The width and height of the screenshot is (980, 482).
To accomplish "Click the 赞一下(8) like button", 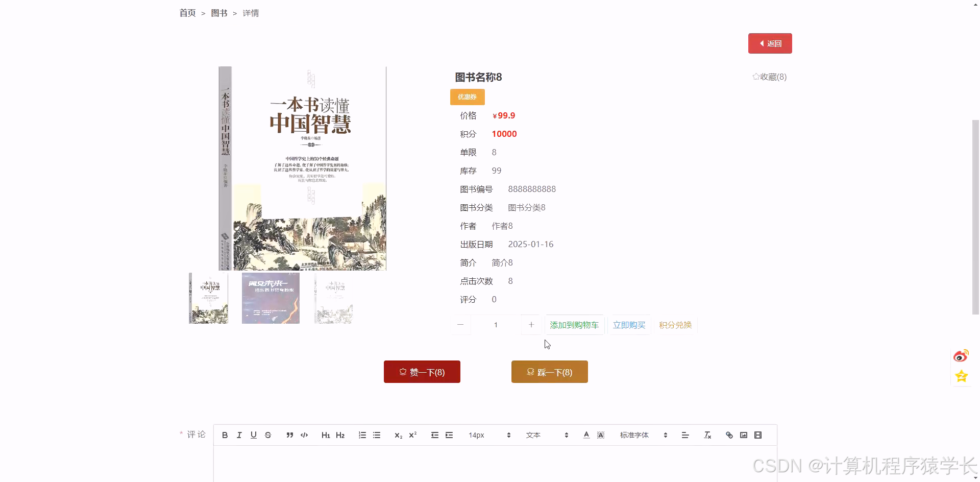I will click(422, 372).
